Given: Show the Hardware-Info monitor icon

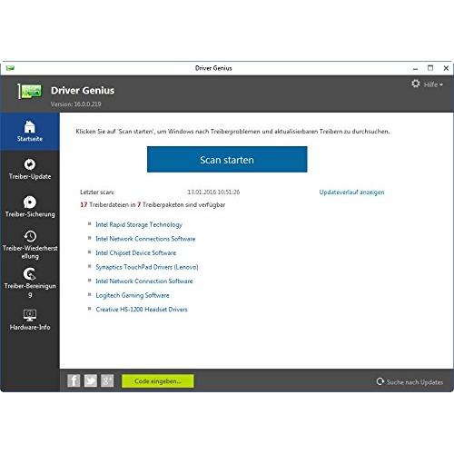Looking at the screenshot, I should 30,315.
